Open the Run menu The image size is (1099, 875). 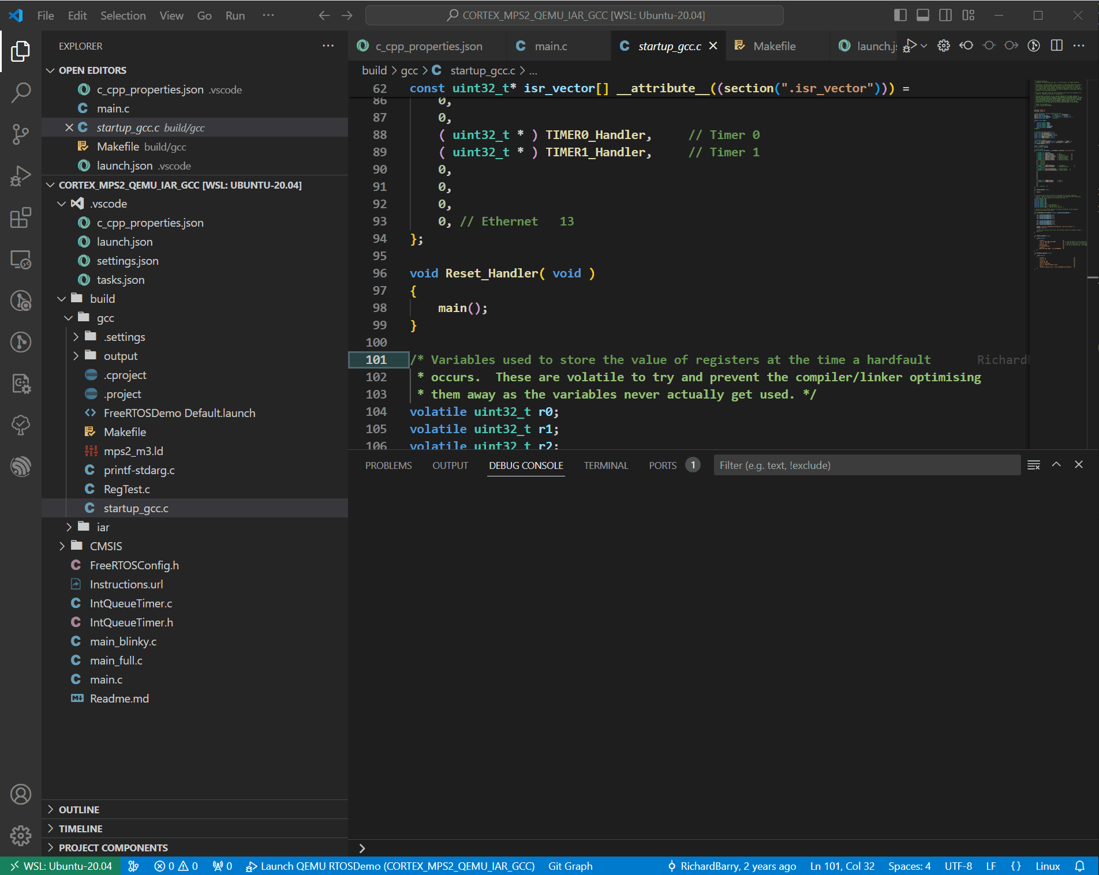click(235, 16)
